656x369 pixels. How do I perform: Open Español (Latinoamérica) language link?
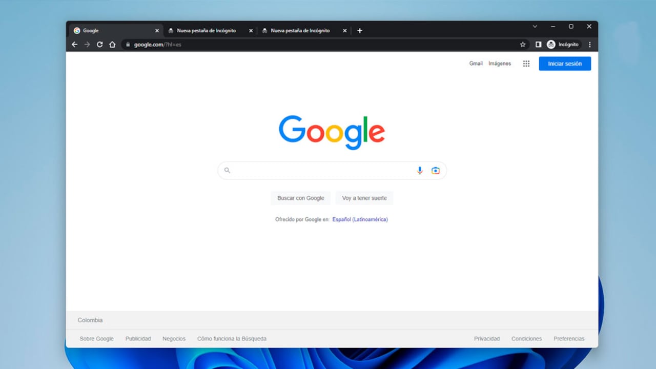[x=360, y=219]
